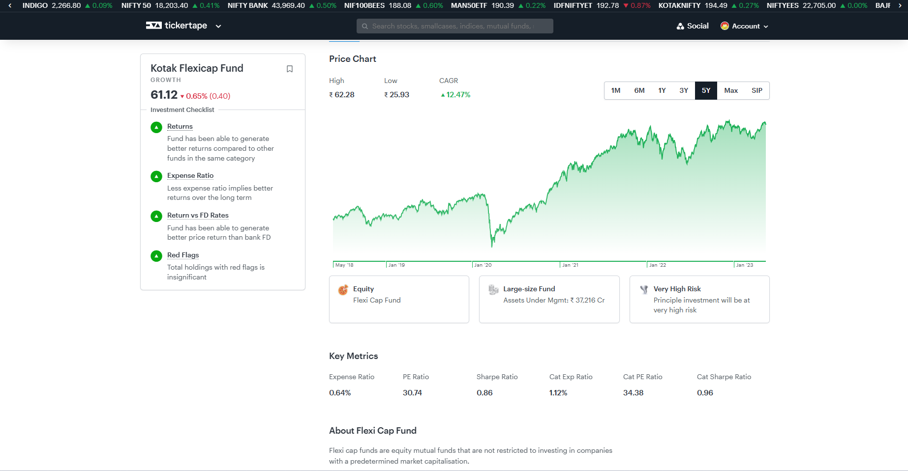Image resolution: width=908 pixels, height=471 pixels.
Task: Click the tickertape logo icon
Action: click(x=153, y=26)
